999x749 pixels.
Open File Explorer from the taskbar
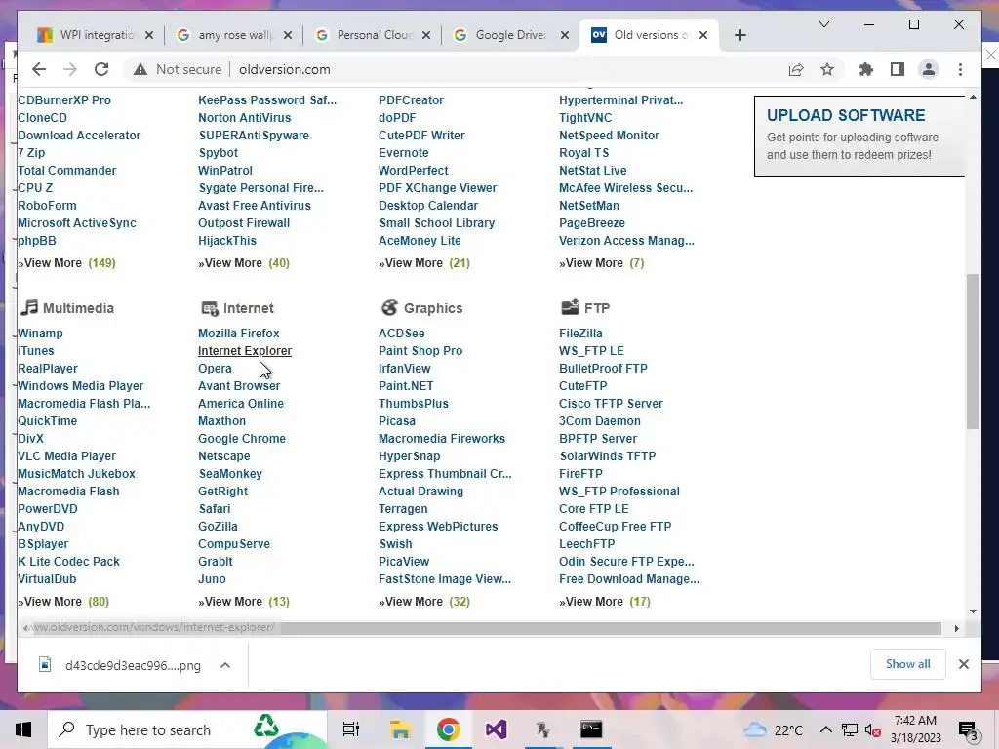click(x=400, y=729)
